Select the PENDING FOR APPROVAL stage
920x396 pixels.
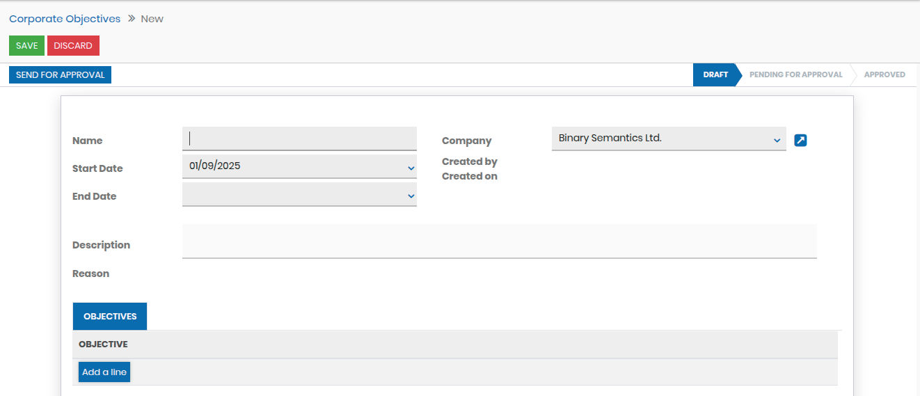pyautogui.click(x=795, y=74)
